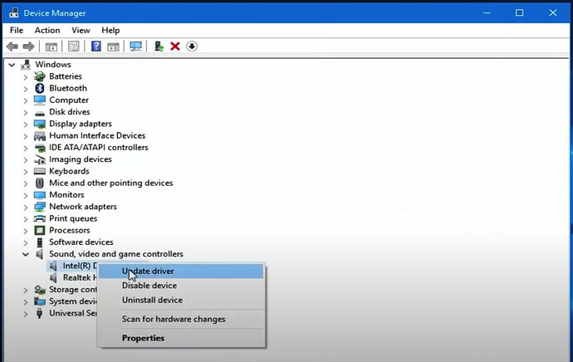573x362 pixels.
Task: Click the Bluetooth category icon
Action: click(40, 88)
